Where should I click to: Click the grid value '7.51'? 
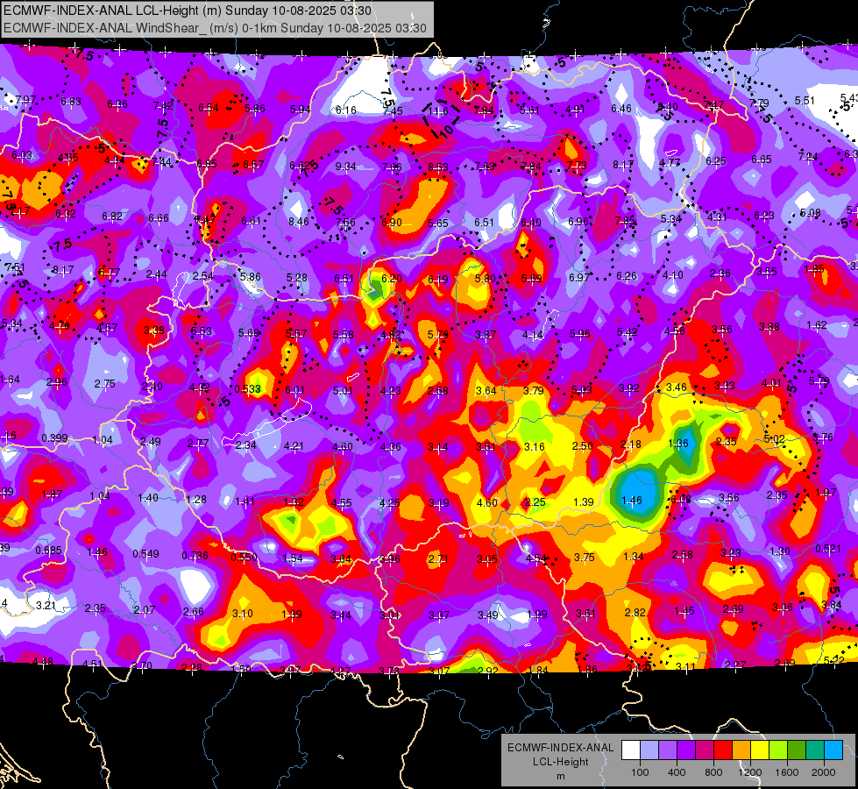click(15, 267)
